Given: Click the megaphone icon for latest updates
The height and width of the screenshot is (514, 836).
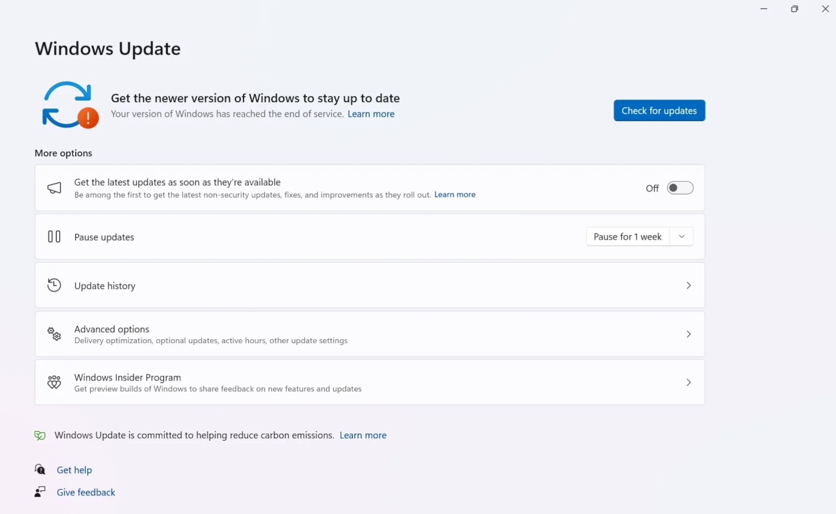Looking at the screenshot, I should coord(55,188).
